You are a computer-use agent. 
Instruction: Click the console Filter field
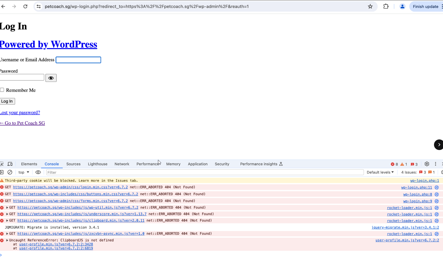coord(205,172)
